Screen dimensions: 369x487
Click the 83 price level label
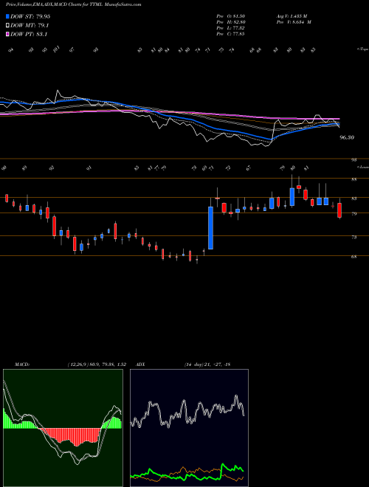pyautogui.click(x=354, y=198)
